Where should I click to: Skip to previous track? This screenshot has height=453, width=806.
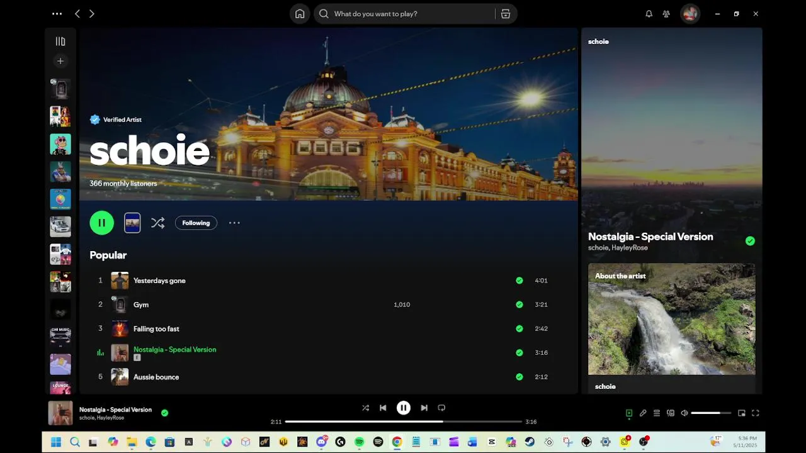[383, 408]
